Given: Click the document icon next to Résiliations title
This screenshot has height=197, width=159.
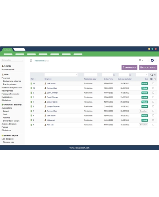Looking at the screenshot, I should (x=31, y=61).
